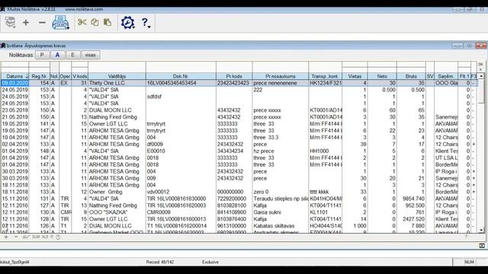Click the Record 48/142 status bar text
The height and width of the screenshot is (274, 488).
160,262
